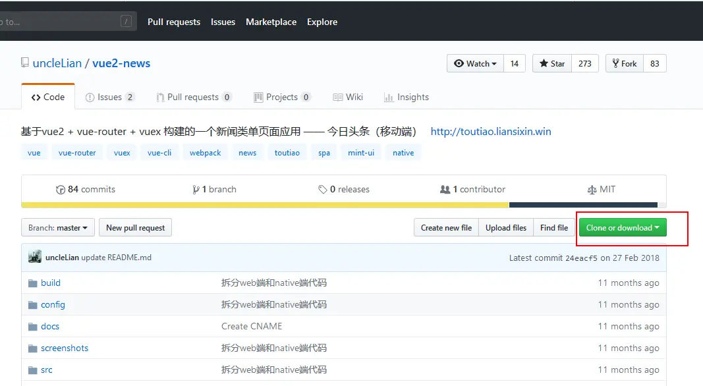View the 84 commits link
703x386 pixels.
pos(86,189)
